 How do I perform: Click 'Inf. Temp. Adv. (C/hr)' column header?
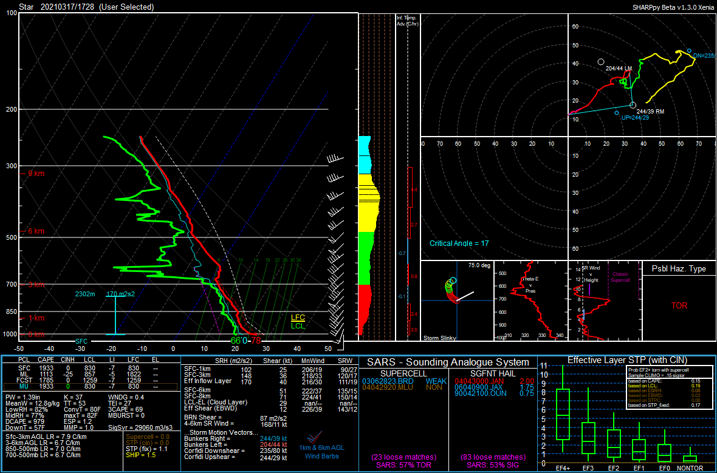(x=407, y=21)
